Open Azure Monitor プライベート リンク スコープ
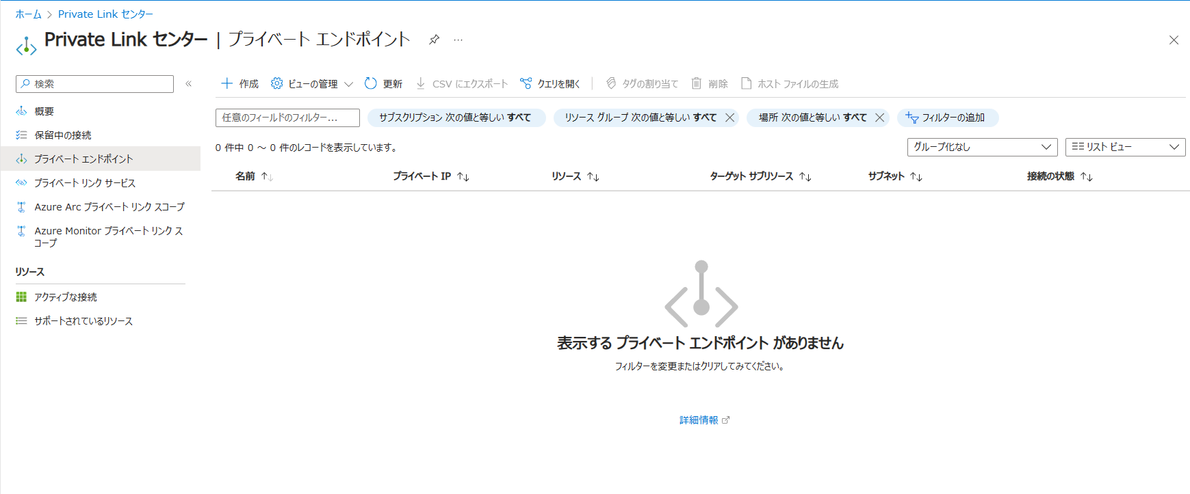Screen dimensions: 1190x494 tap(108, 236)
